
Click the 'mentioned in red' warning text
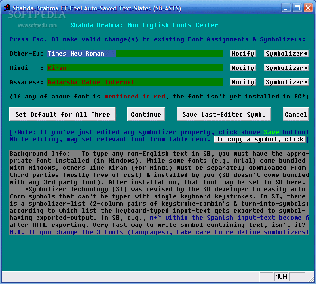[x=135, y=97]
